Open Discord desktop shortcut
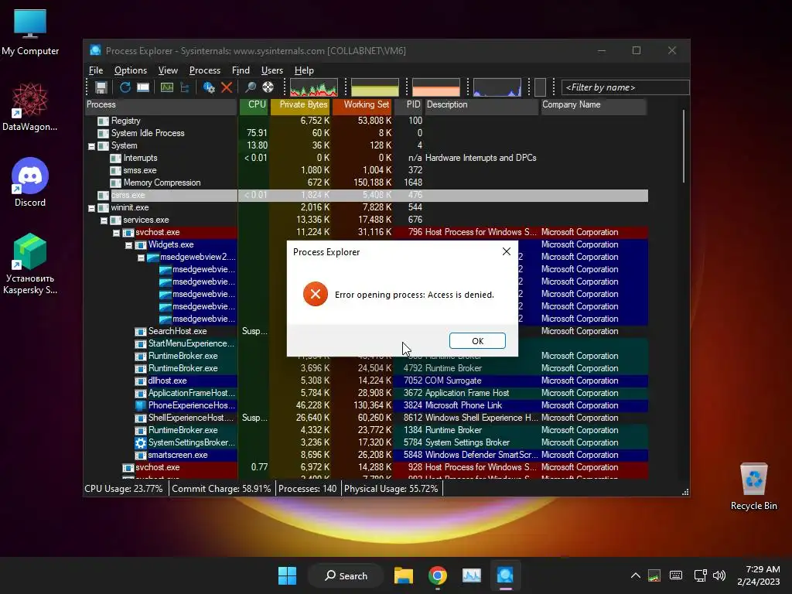This screenshot has width=792, height=594. (x=30, y=183)
